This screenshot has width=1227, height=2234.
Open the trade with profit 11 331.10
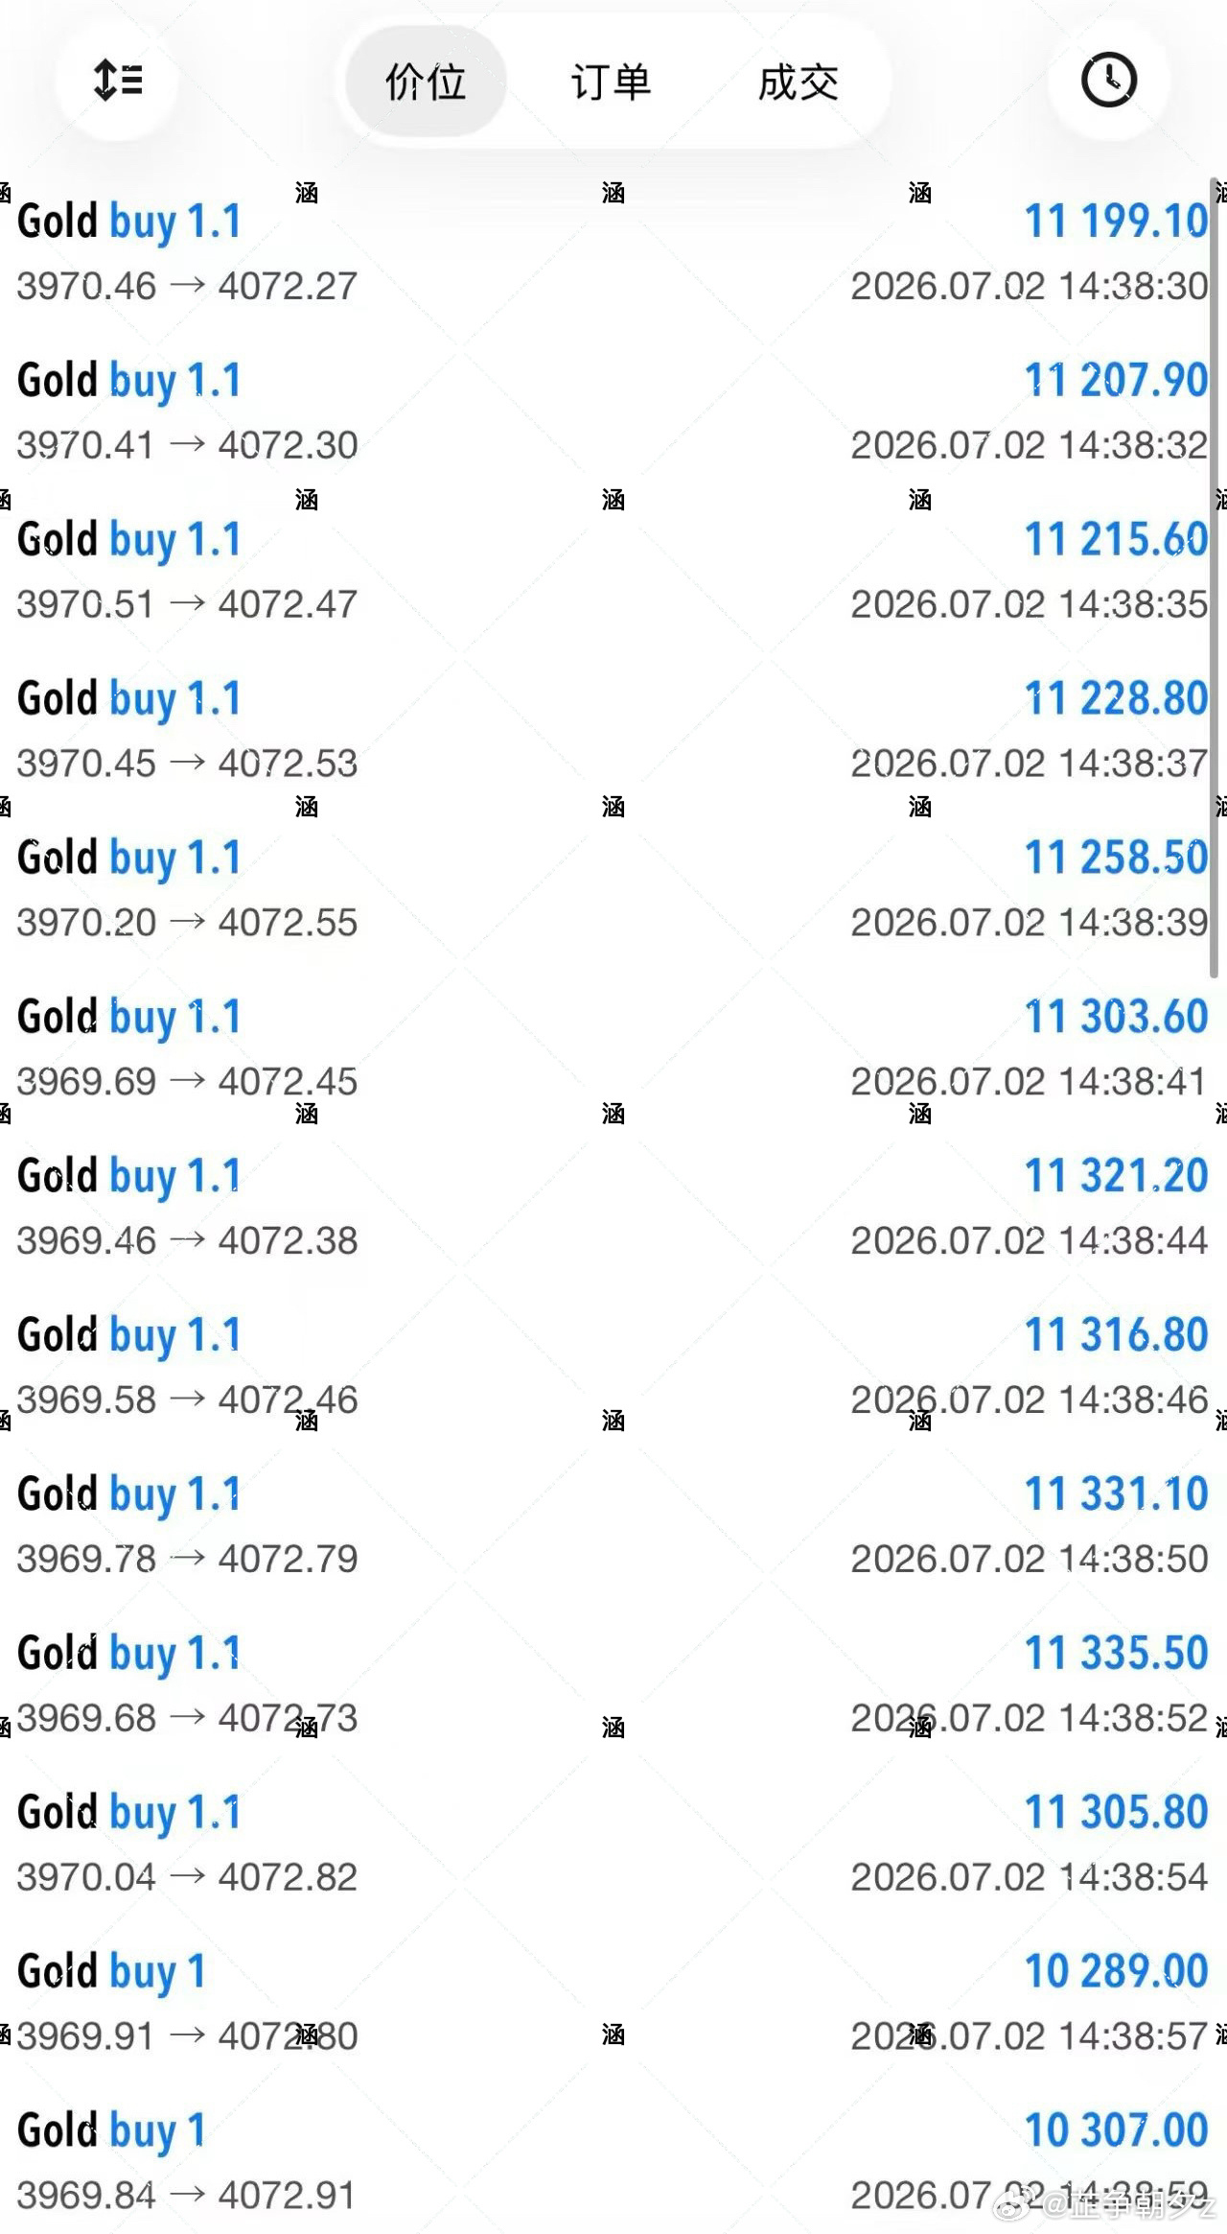(613, 1526)
